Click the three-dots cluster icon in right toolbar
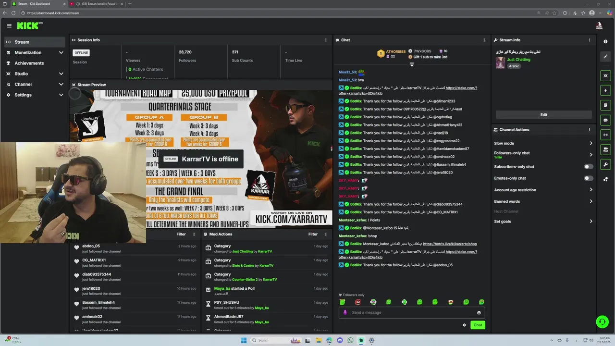Image resolution: width=615 pixels, height=346 pixels. coord(605,179)
